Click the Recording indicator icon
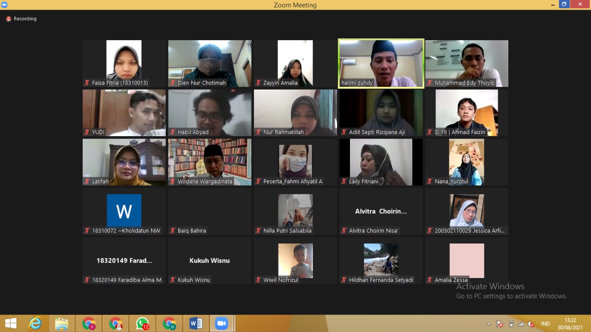 point(8,19)
